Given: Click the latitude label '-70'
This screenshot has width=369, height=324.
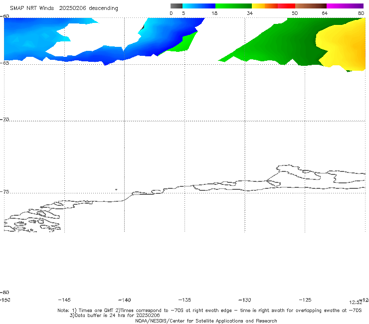Looking at the screenshot, I should coord(4,120).
